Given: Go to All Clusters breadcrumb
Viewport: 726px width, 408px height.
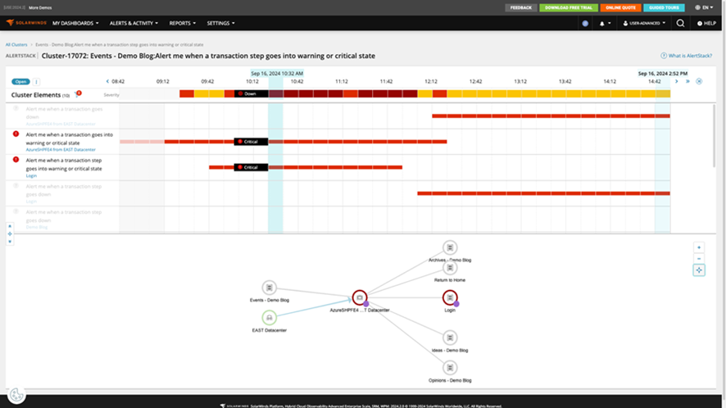Looking at the screenshot, I should click(16, 44).
